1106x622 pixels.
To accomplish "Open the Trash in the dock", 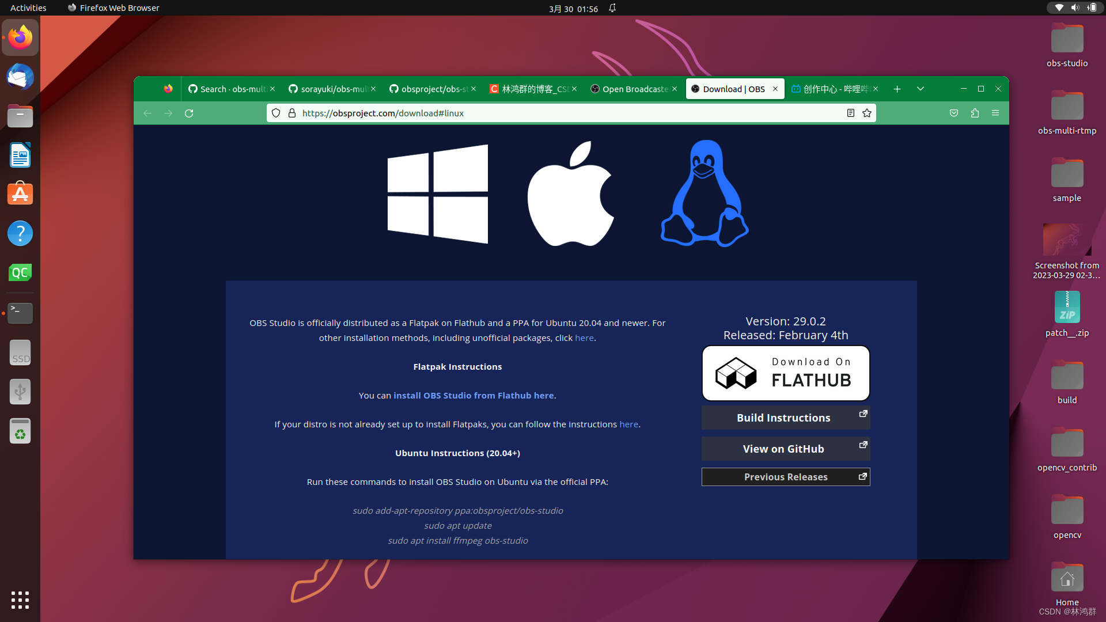I will pyautogui.click(x=20, y=431).
